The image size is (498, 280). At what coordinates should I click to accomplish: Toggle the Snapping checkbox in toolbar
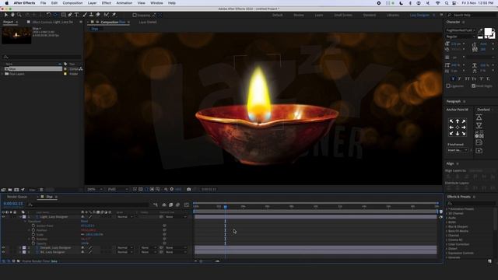click(x=135, y=15)
